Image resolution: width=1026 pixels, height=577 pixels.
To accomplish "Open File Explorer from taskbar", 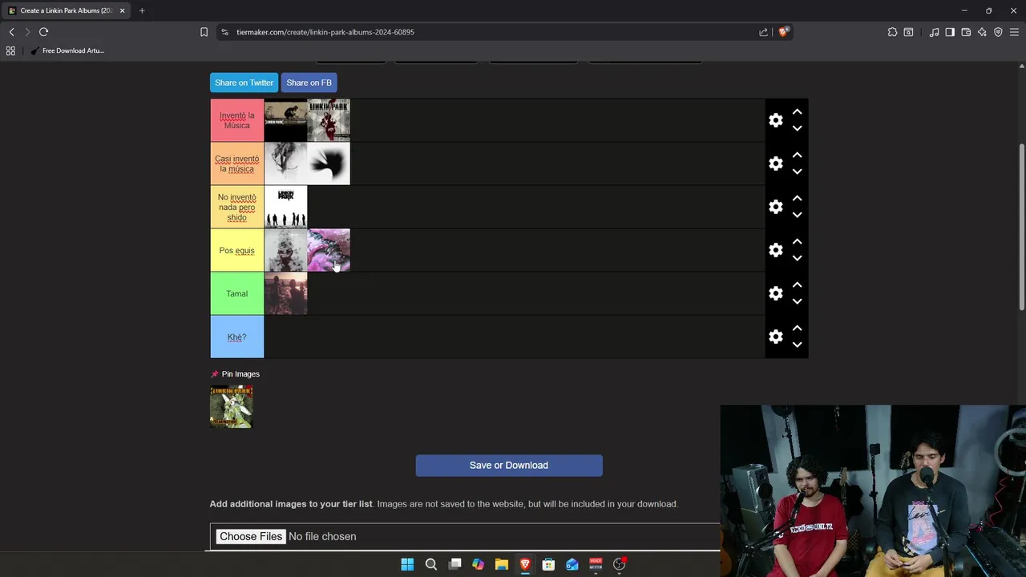I will (501, 564).
